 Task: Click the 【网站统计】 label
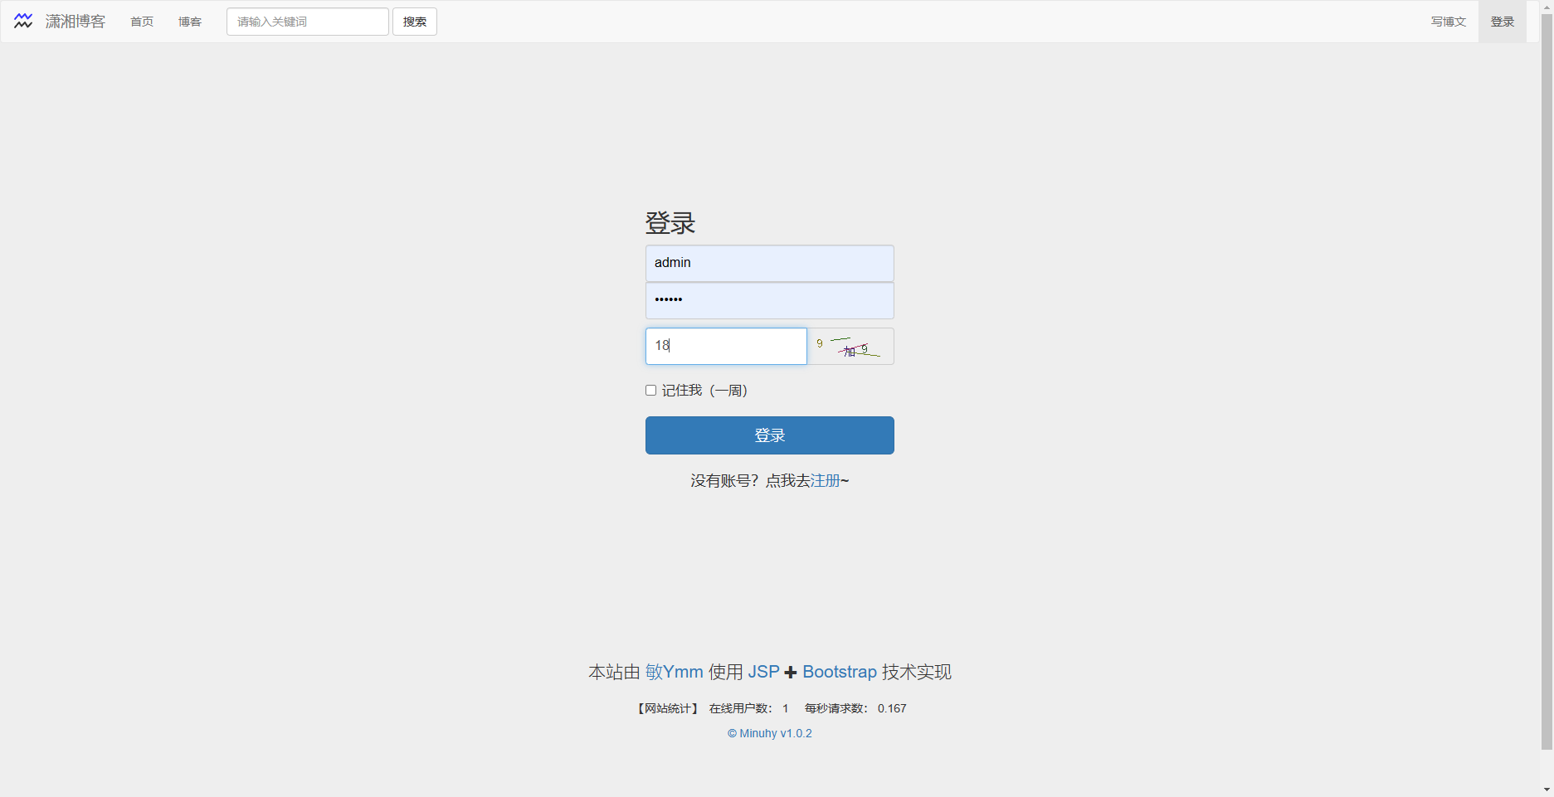[x=667, y=708]
